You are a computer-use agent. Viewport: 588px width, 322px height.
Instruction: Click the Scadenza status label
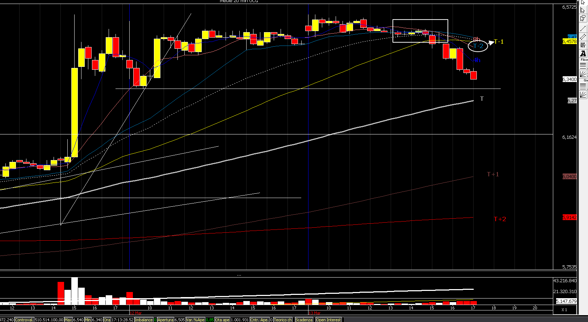coord(304,320)
